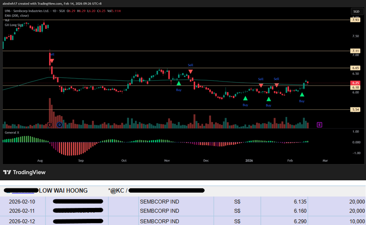Click the purple upcoming earnings E marker

click(319, 125)
